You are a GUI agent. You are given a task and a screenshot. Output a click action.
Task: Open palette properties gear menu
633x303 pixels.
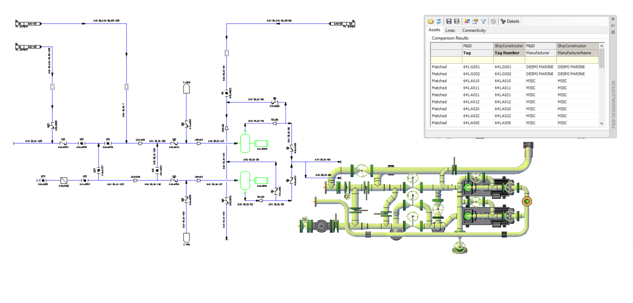[613, 32]
